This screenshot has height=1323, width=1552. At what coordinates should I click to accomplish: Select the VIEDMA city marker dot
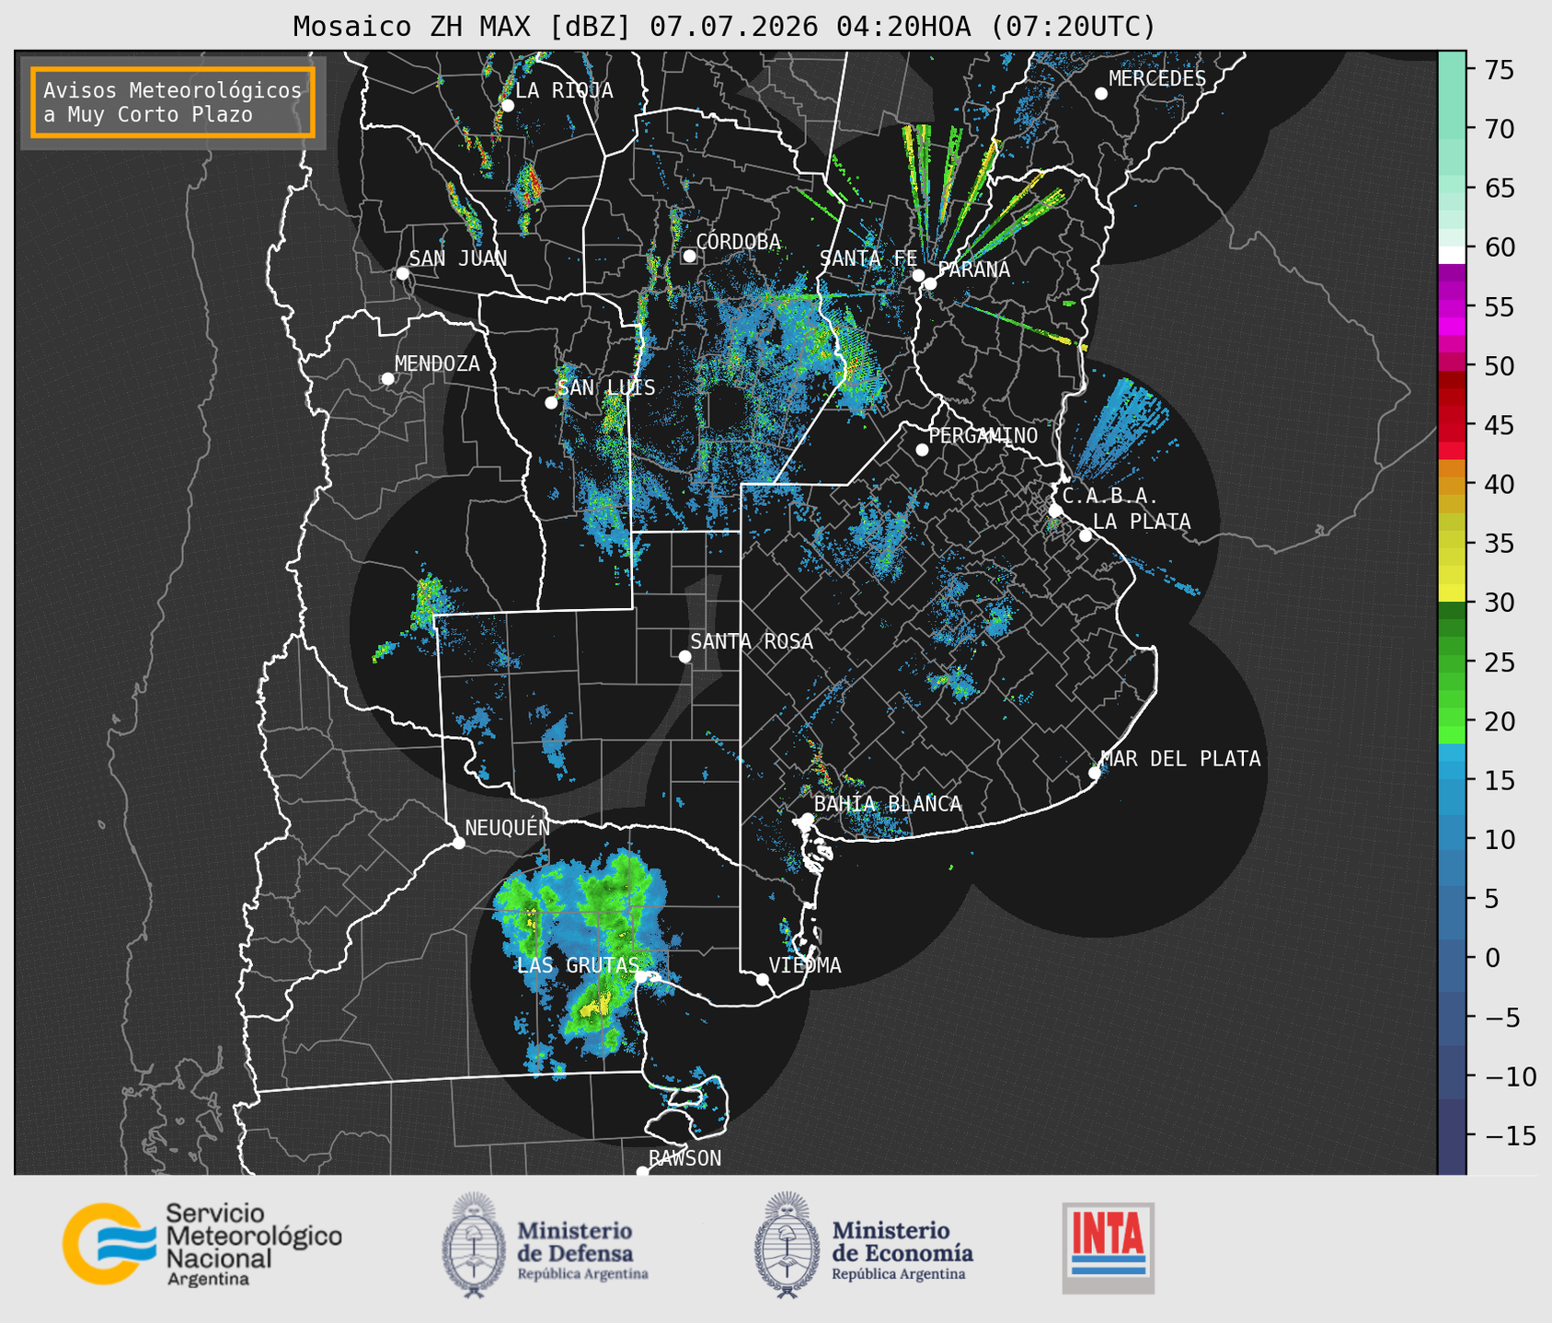coord(763,979)
